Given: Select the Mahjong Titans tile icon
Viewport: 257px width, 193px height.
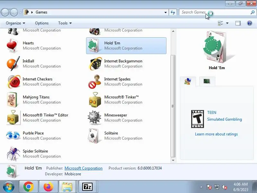Looking at the screenshot, I should click(12, 100).
